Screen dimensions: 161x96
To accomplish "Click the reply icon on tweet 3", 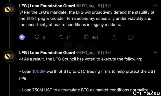I will (x=37, y=37).
